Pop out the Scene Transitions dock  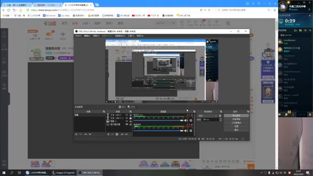[221, 111]
